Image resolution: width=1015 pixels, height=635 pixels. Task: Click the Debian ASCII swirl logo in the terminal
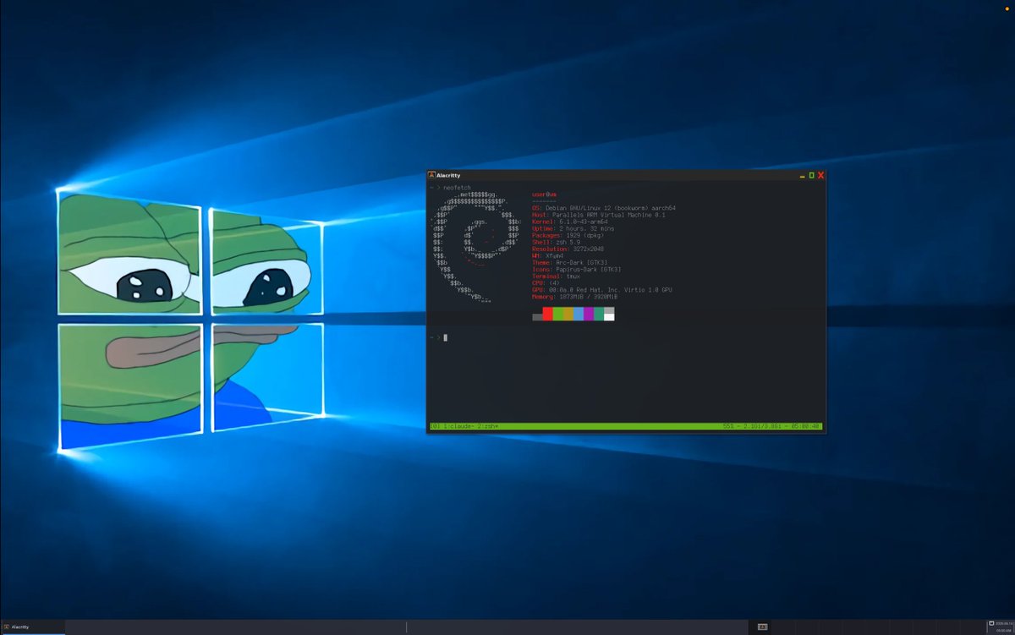(x=475, y=247)
